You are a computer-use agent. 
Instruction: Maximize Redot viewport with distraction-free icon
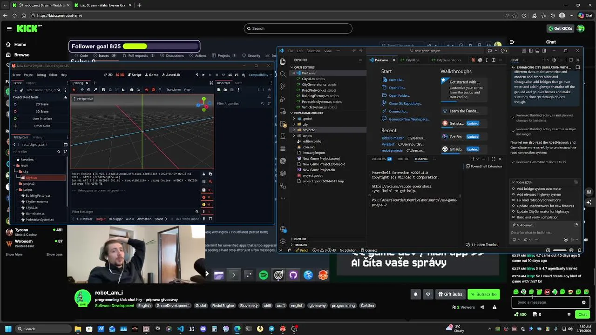[210, 83]
